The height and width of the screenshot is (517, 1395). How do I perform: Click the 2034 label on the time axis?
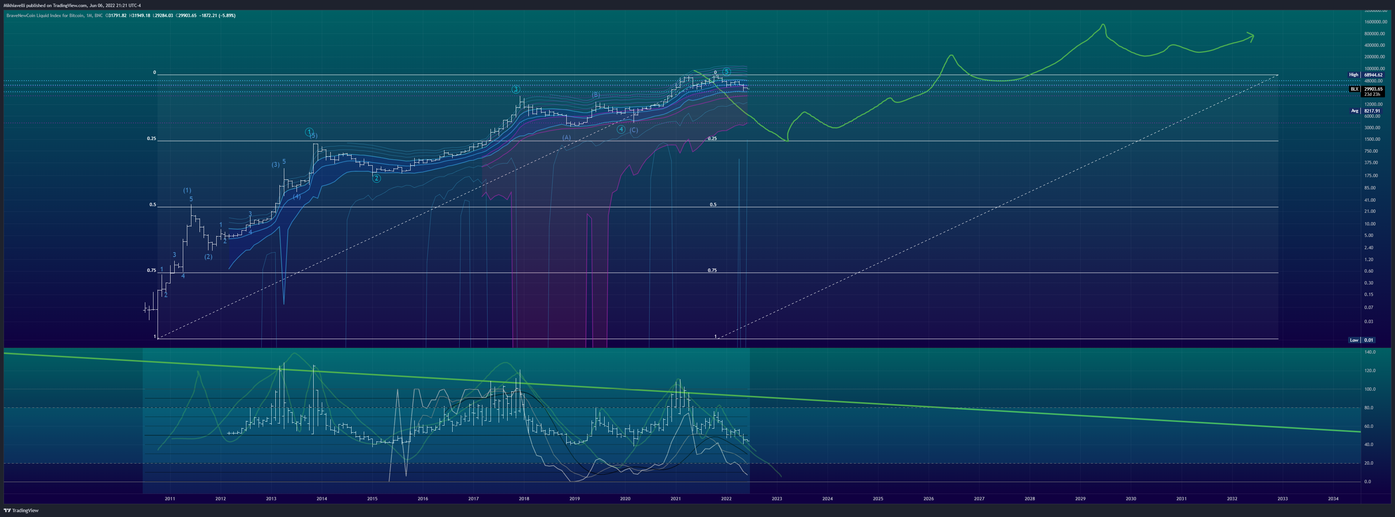(1333, 498)
